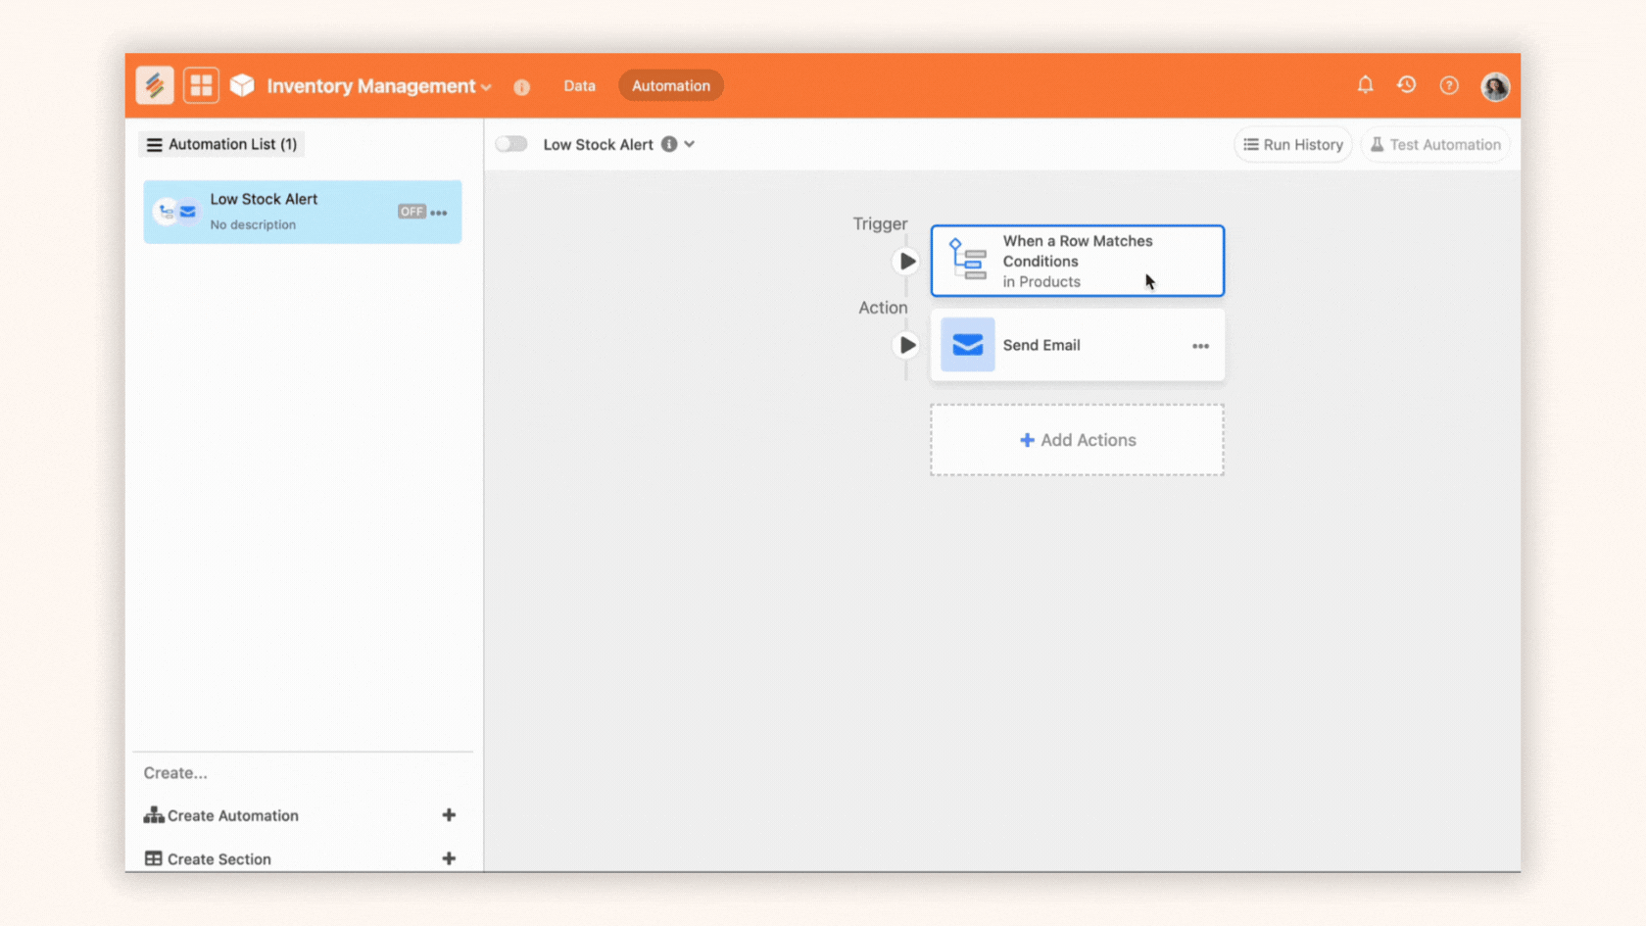
Task: Collapse the Automation List panel header
Action: [x=221, y=145]
